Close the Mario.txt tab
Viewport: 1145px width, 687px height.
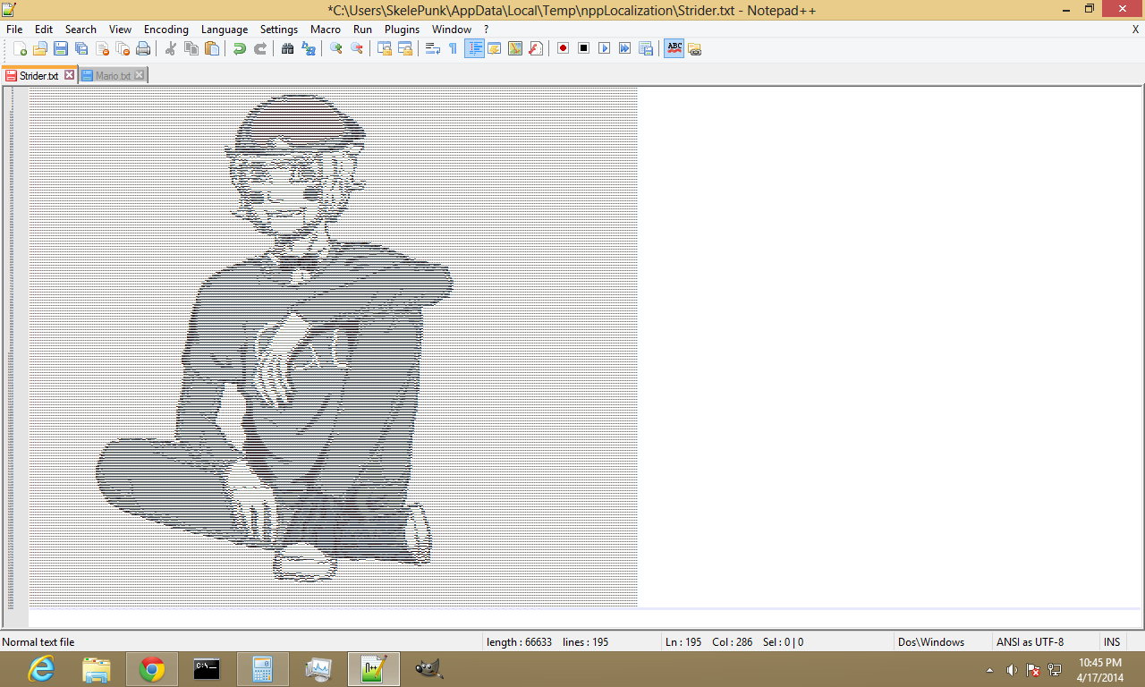click(139, 76)
